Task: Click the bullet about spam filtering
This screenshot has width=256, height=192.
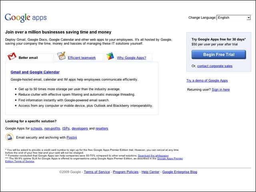Action: click(76, 94)
